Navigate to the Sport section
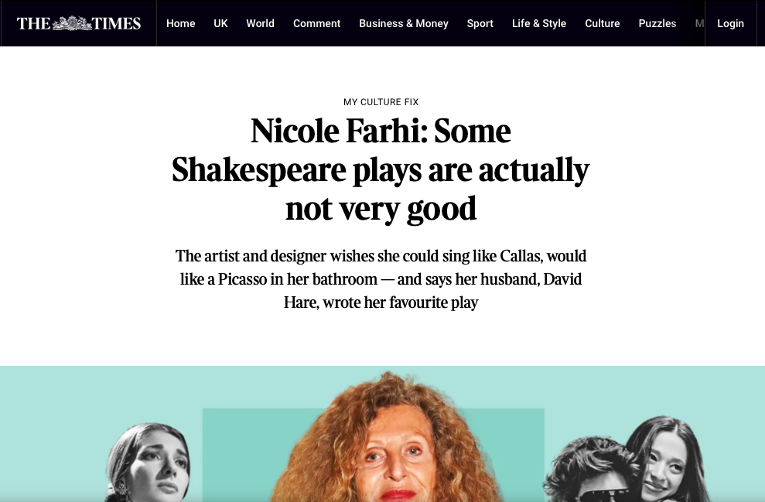 pyautogui.click(x=480, y=23)
